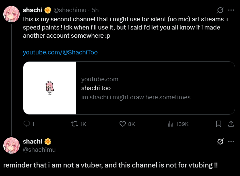The image size is (240, 176).
Task: Click the @shachimu handle under the second avatar
Action: point(39,149)
